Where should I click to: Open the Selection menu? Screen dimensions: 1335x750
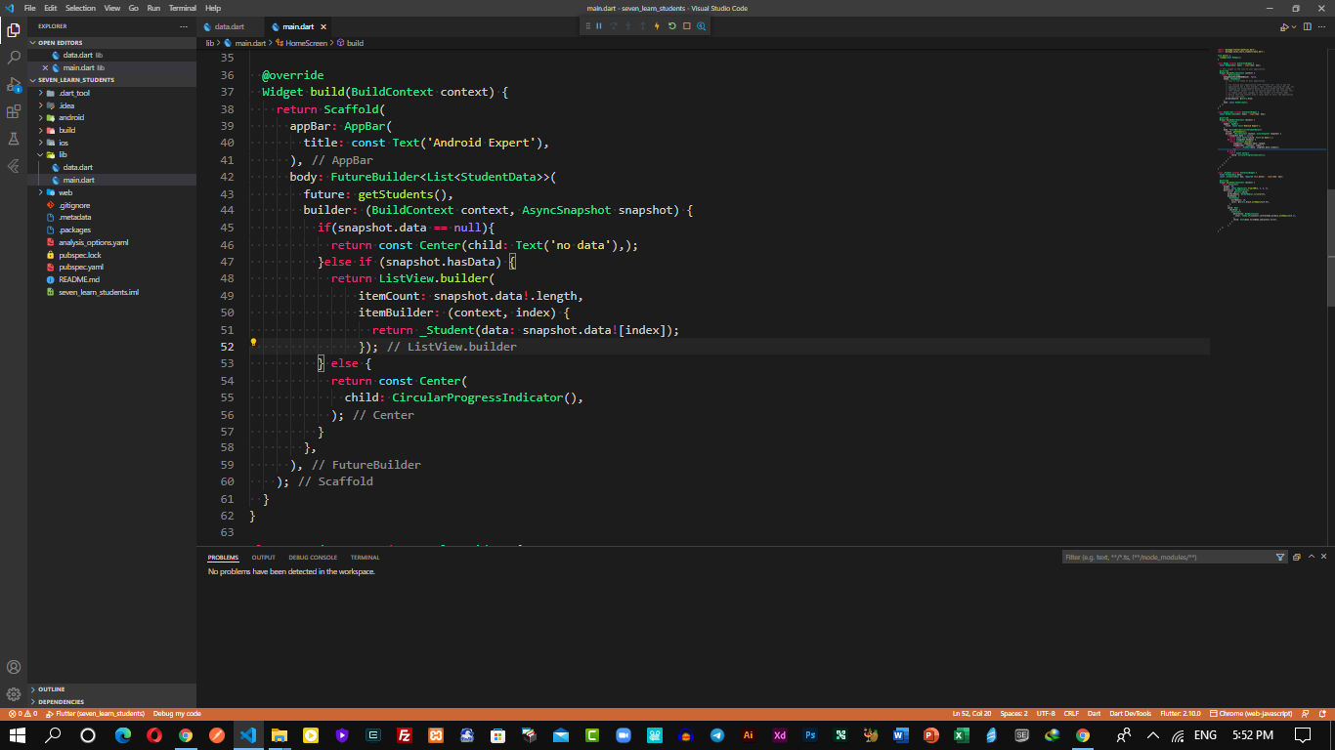[80, 8]
